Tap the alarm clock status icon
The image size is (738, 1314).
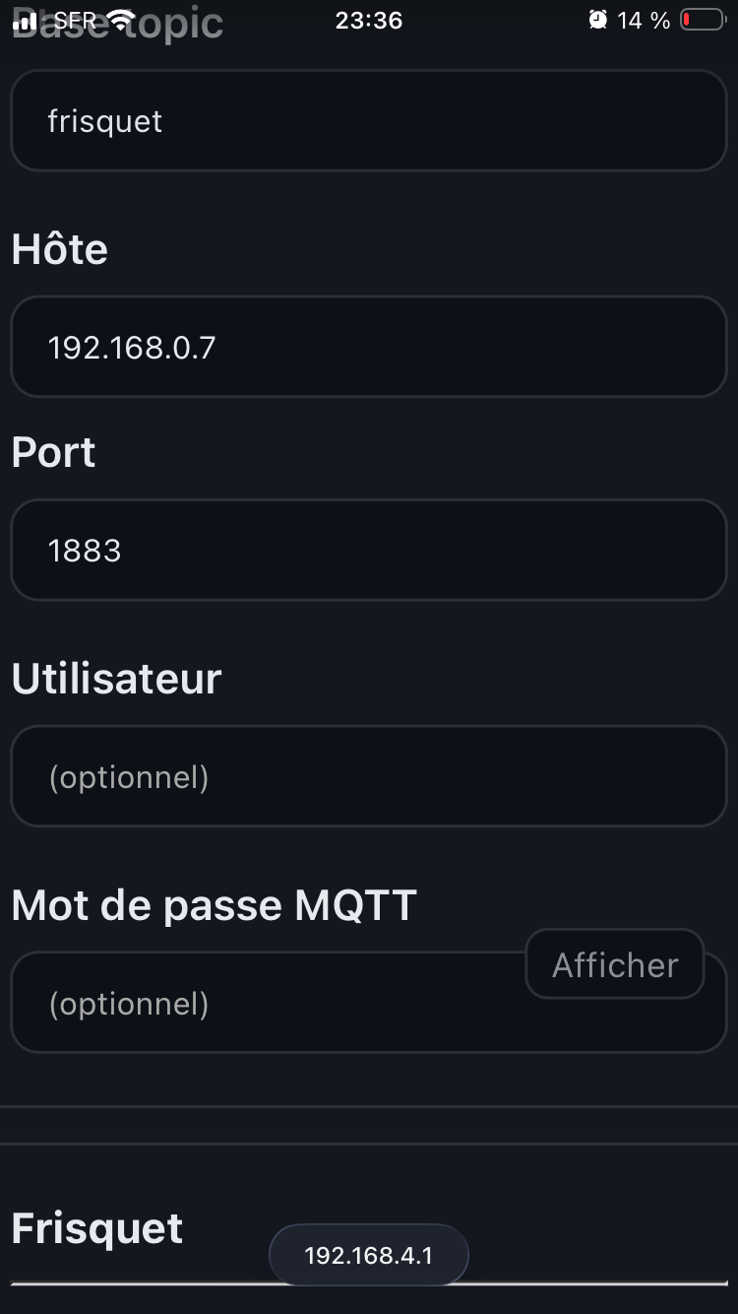(597, 20)
